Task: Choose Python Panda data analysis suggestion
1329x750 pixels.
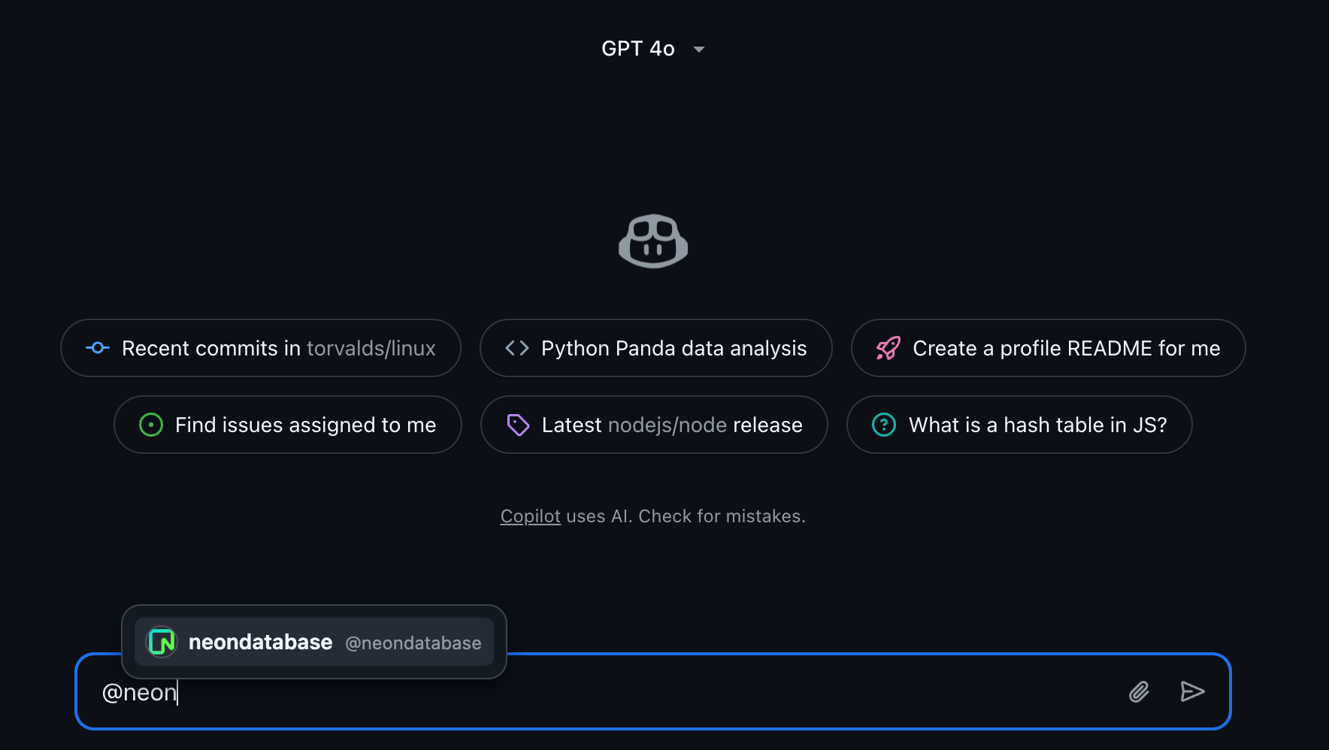Action: (x=674, y=348)
